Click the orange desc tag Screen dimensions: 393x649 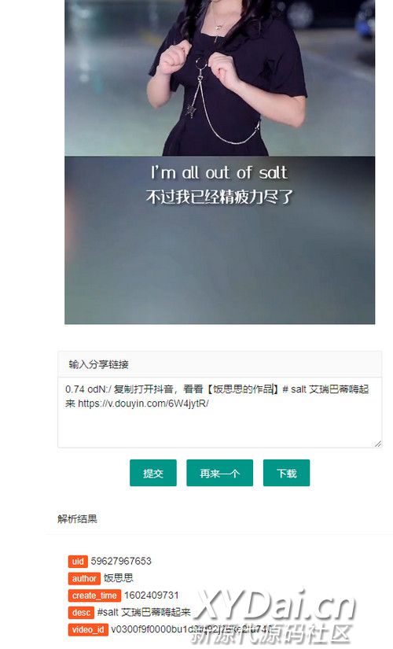(81, 612)
